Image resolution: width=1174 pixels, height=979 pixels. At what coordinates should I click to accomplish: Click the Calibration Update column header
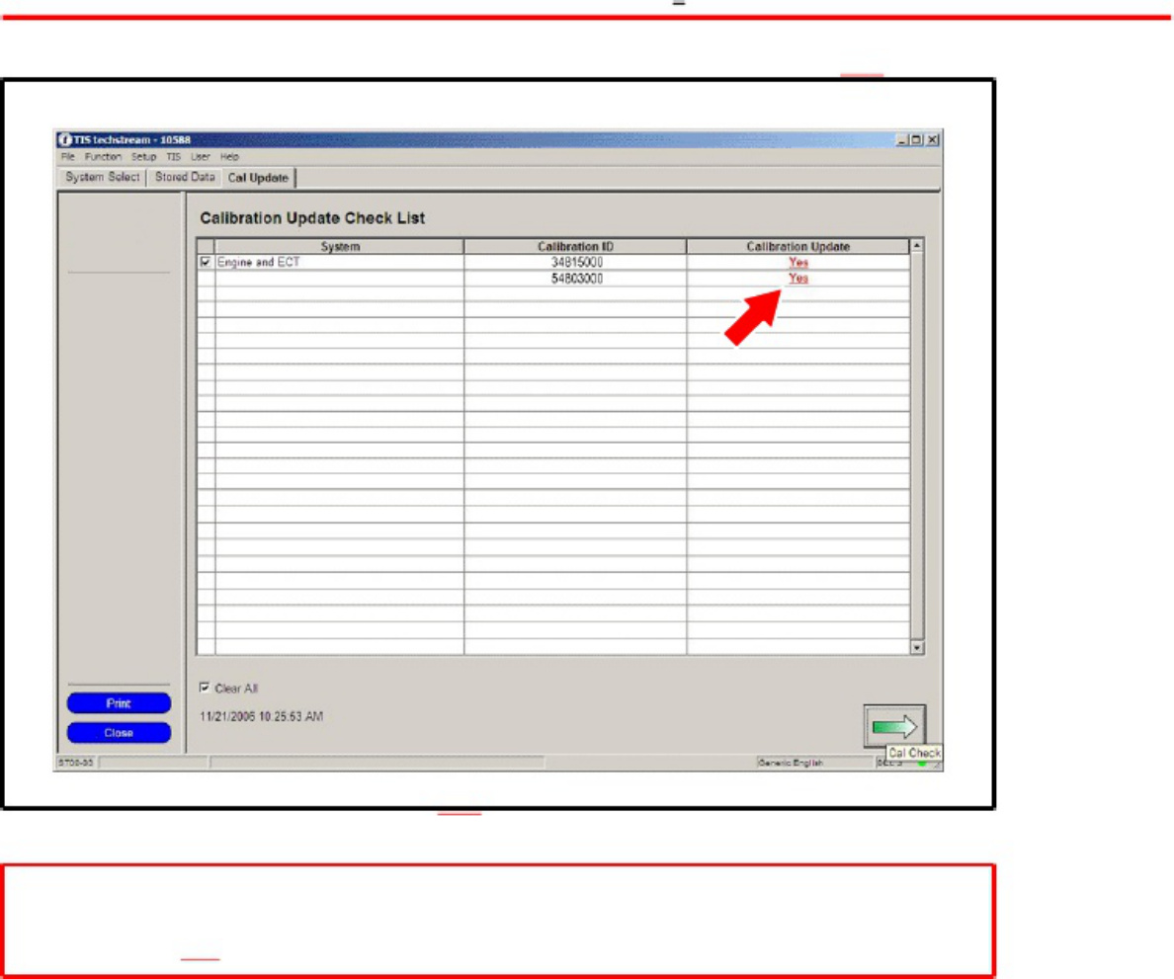coord(798,246)
